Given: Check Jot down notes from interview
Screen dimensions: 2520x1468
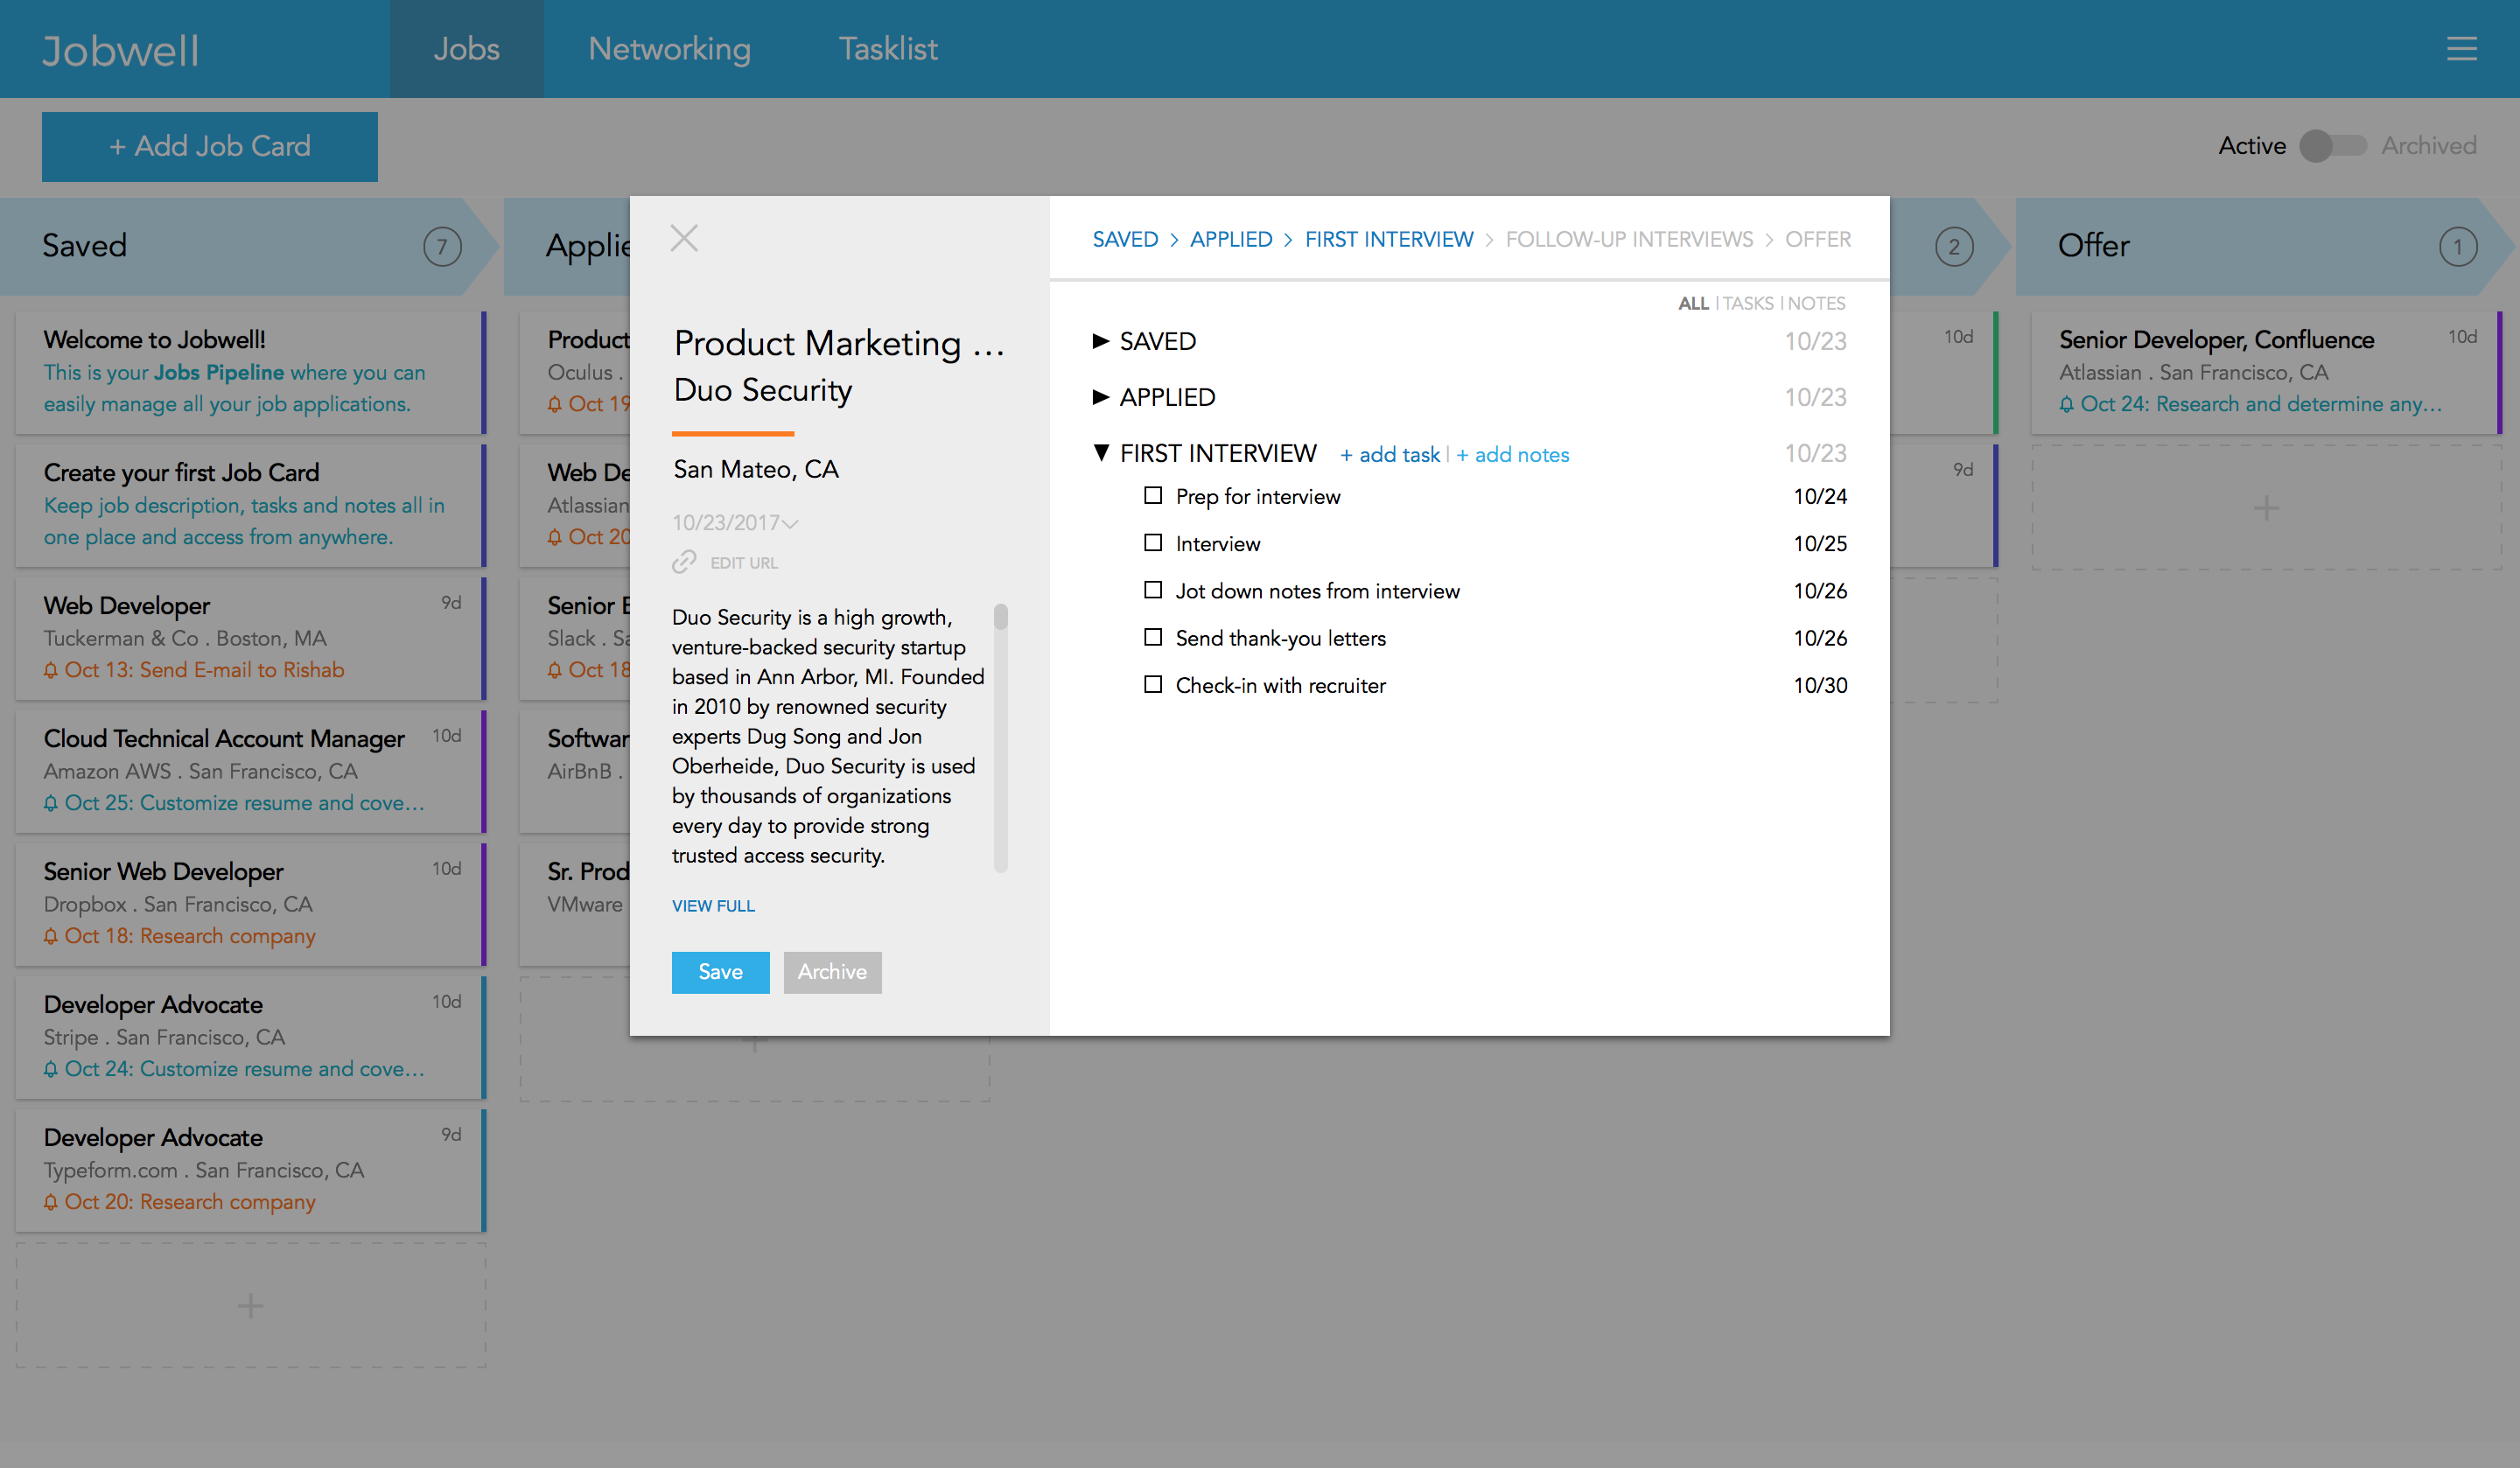Looking at the screenshot, I should pyautogui.click(x=1153, y=590).
